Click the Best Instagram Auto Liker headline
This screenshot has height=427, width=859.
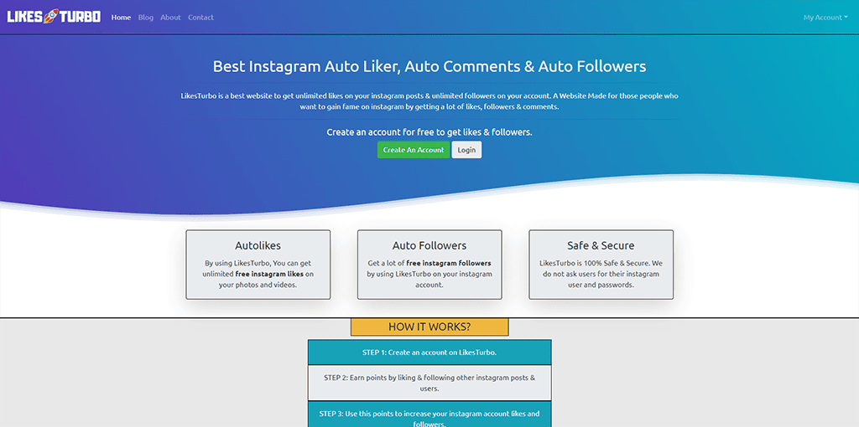coord(429,67)
